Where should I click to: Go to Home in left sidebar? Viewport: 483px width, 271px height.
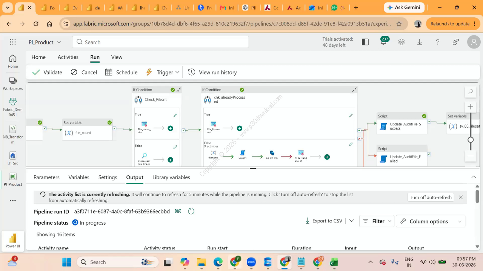(x=13, y=61)
